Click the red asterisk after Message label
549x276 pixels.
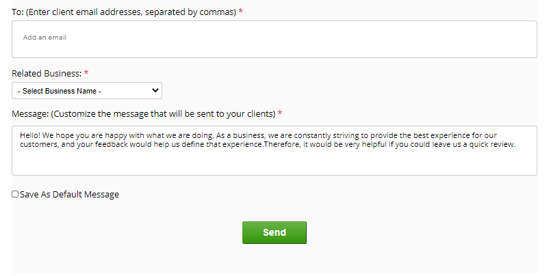[280, 113]
